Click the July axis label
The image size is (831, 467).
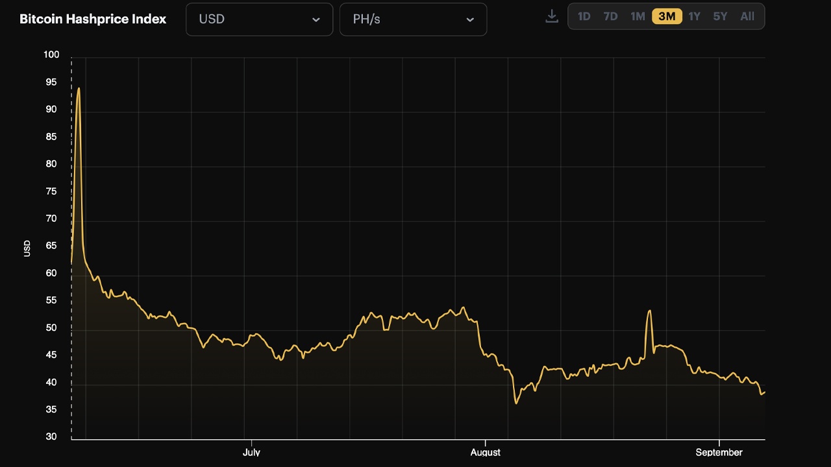(251, 453)
